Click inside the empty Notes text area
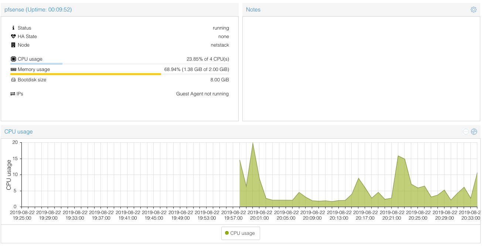This screenshot has width=484, height=247. (x=361, y=68)
